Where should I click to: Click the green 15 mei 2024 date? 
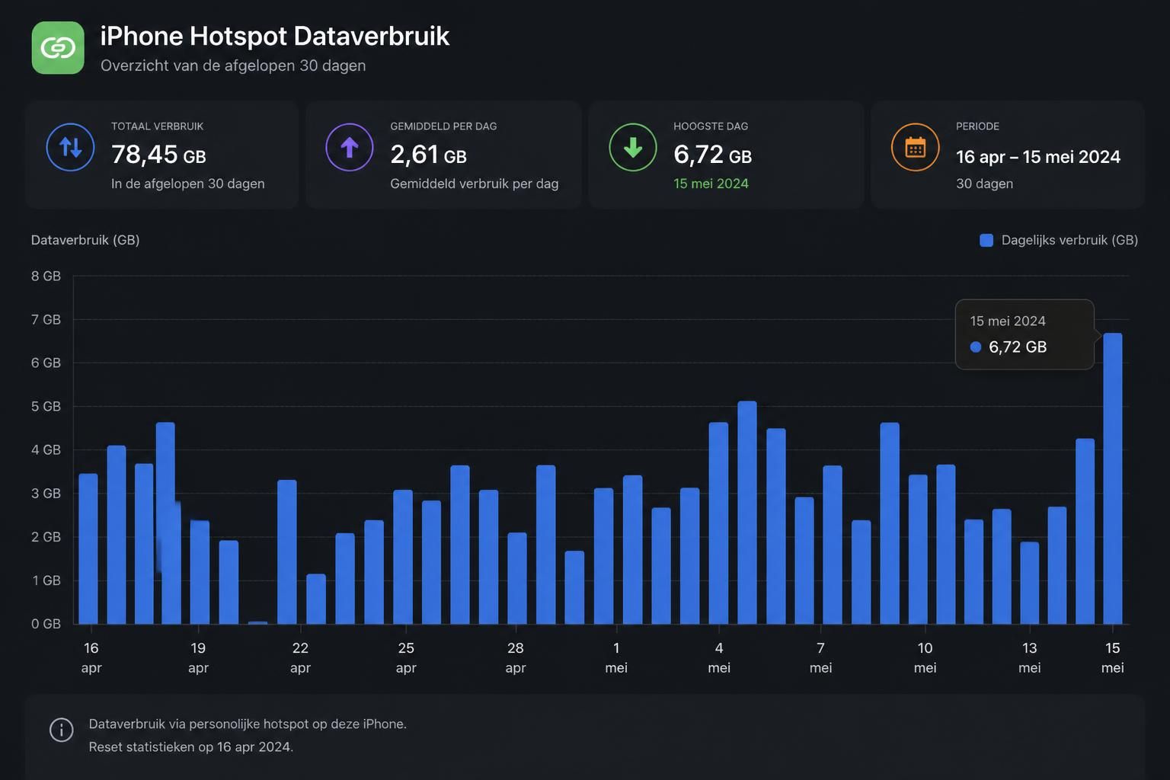click(x=711, y=184)
